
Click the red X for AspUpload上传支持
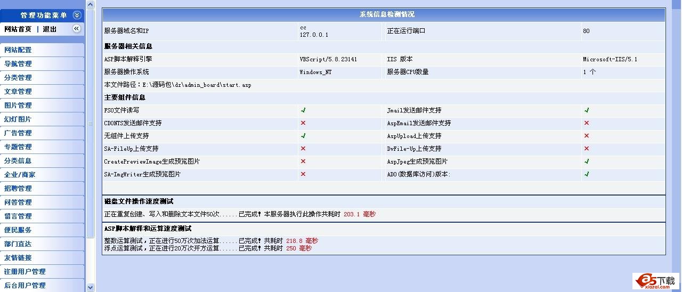click(x=587, y=136)
